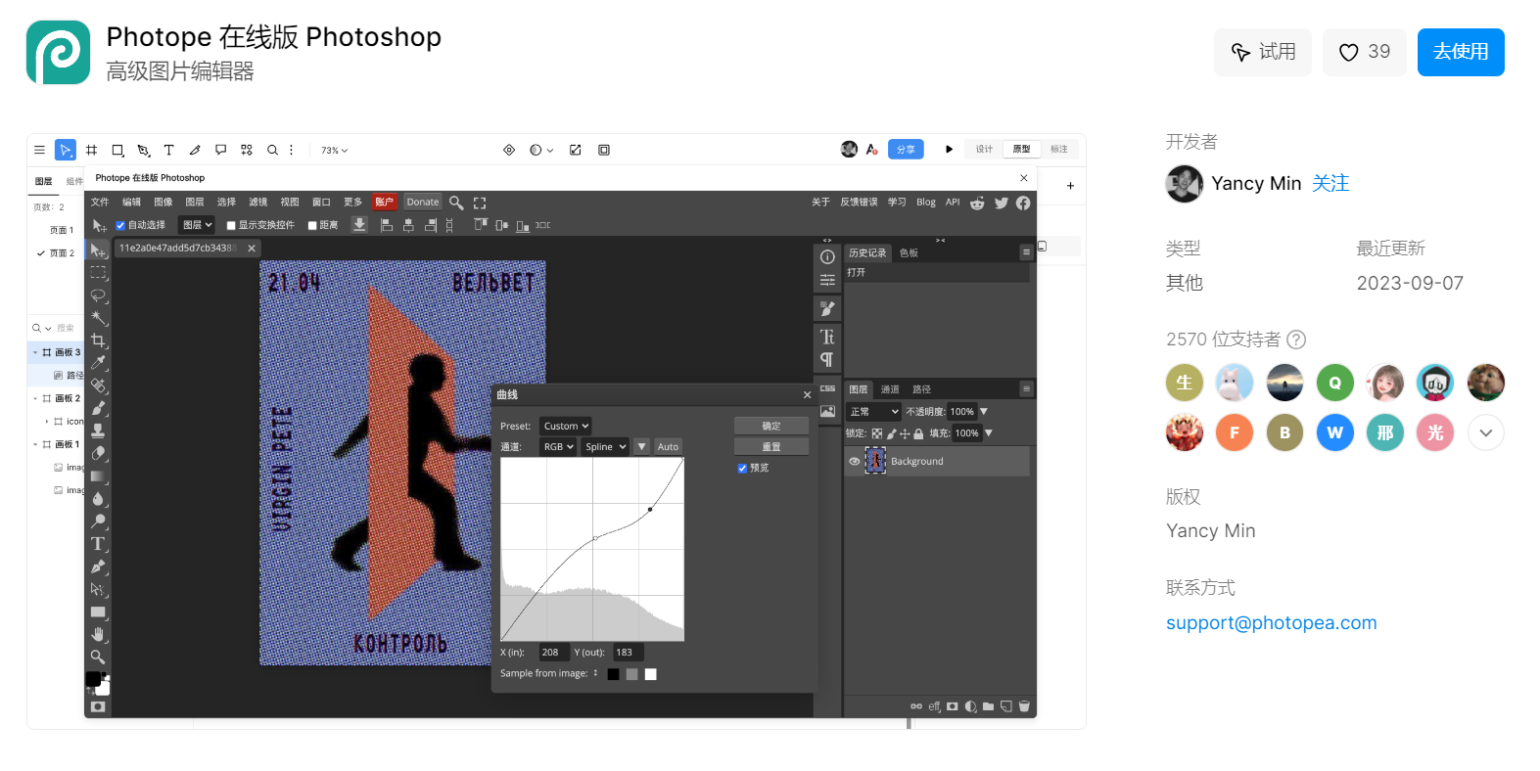Select the Eraser tool

[x=98, y=453]
